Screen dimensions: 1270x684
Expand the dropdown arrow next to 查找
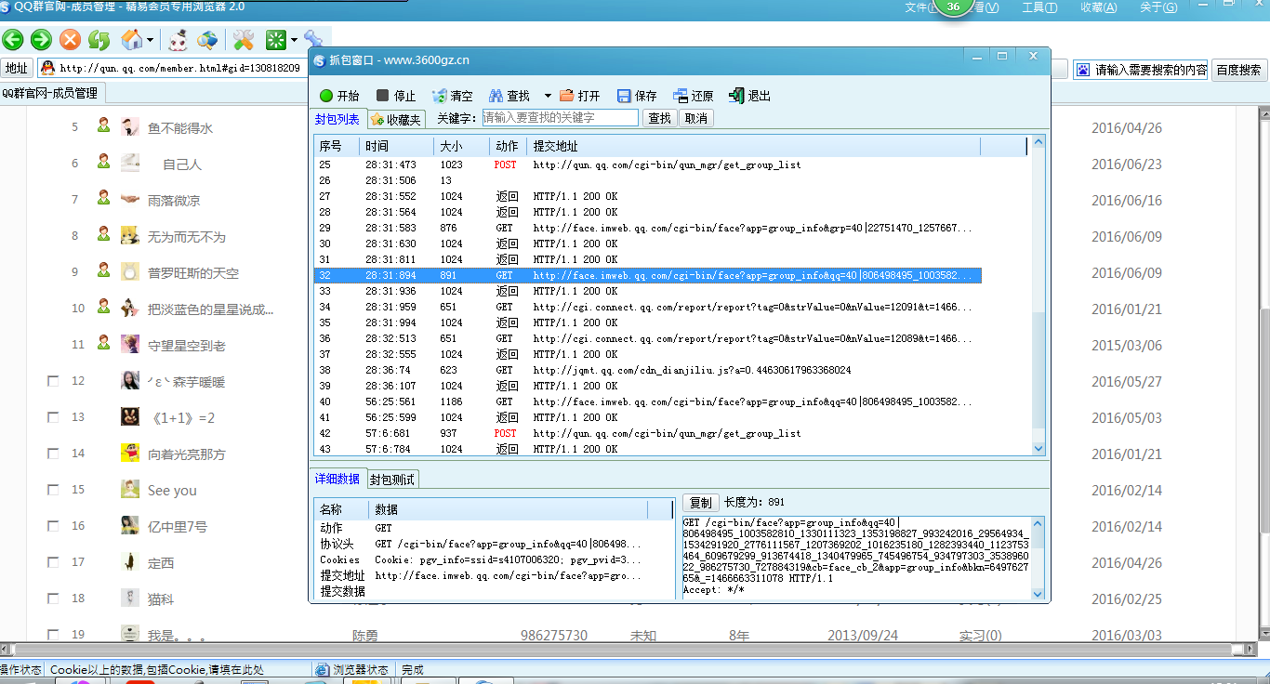pyautogui.click(x=548, y=96)
